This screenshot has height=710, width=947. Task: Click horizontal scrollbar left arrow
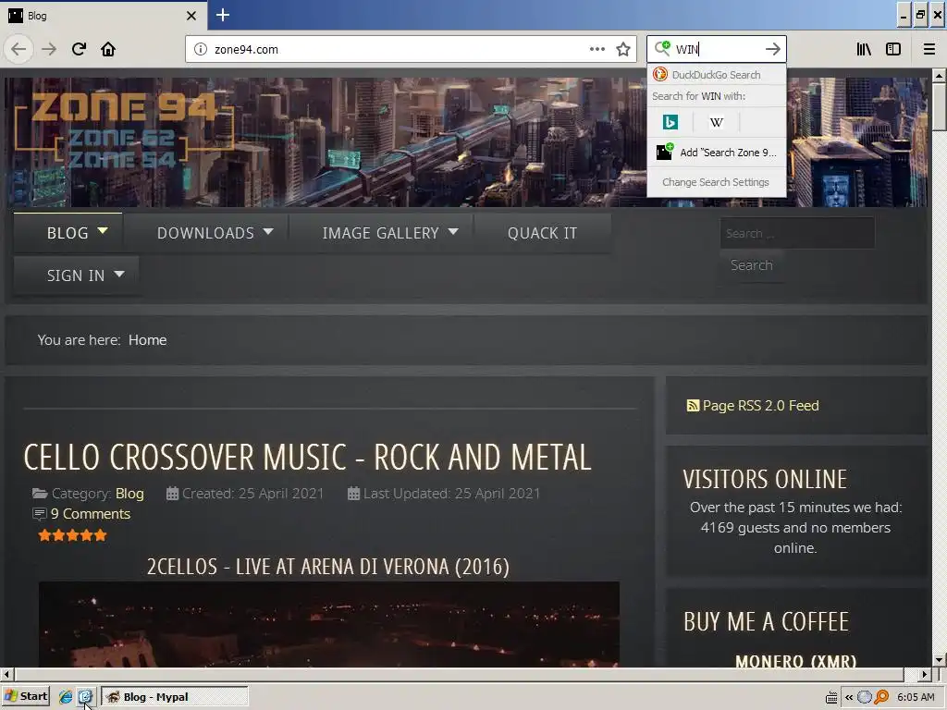click(x=6, y=674)
